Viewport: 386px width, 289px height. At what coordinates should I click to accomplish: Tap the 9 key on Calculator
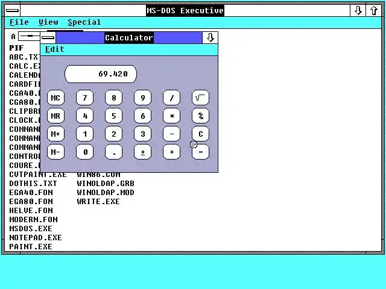tap(142, 98)
